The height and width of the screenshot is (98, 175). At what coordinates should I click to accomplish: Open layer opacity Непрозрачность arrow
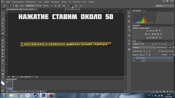click(173, 48)
